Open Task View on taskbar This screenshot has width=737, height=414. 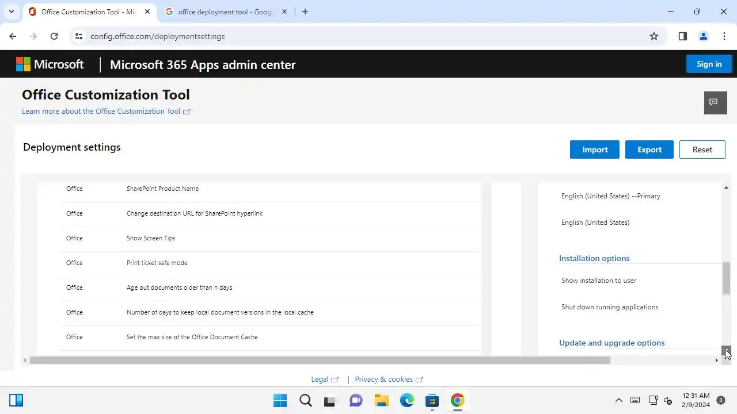(330, 400)
